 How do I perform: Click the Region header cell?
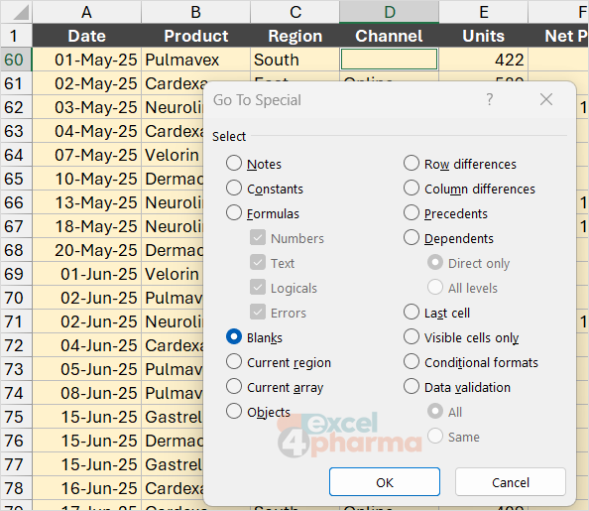[x=294, y=36]
